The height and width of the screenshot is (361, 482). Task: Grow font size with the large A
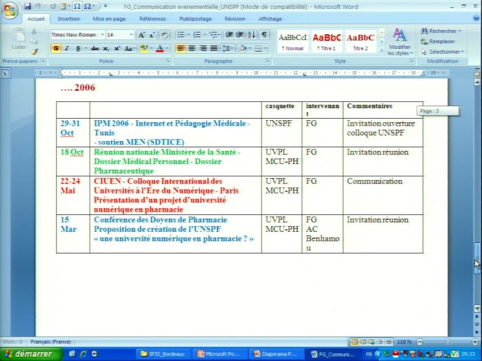point(141,35)
